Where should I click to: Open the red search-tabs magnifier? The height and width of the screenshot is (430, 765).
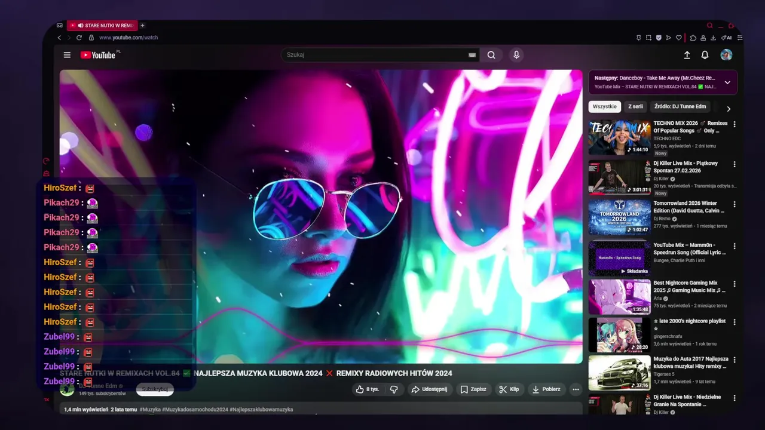[709, 26]
